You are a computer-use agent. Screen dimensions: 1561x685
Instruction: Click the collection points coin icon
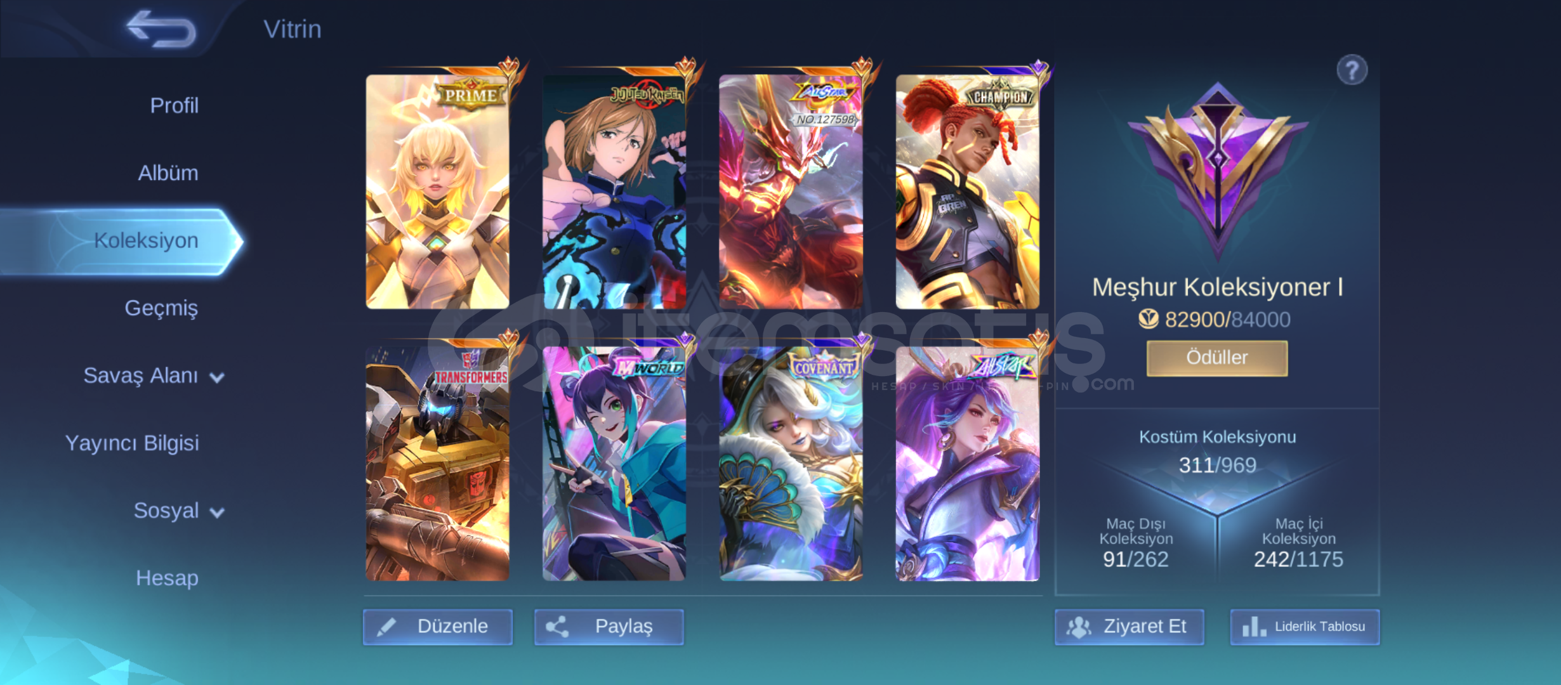tap(1148, 319)
